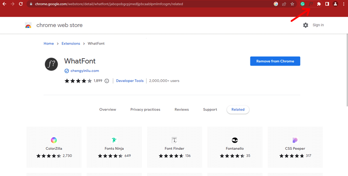Click Remove from Chrome button
Screen dimensions: 348x176
tap(275, 61)
